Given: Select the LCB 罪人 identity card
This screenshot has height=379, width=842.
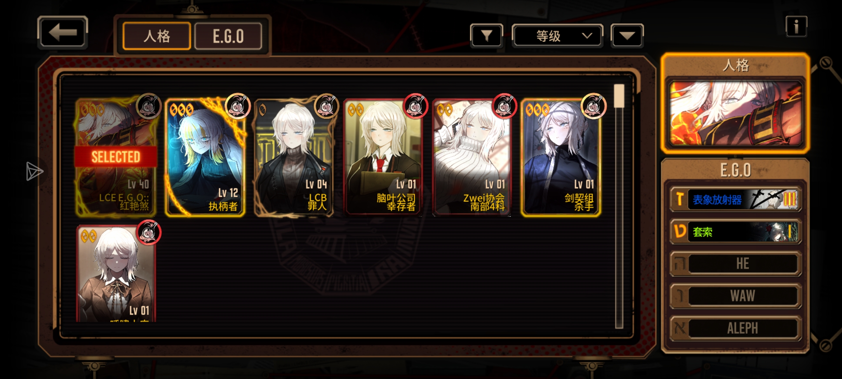Looking at the screenshot, I should tap(294, 157).
